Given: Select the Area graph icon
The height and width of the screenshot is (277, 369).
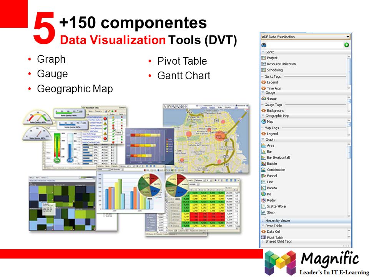Looking at the screenshot, I should (264, 145).
